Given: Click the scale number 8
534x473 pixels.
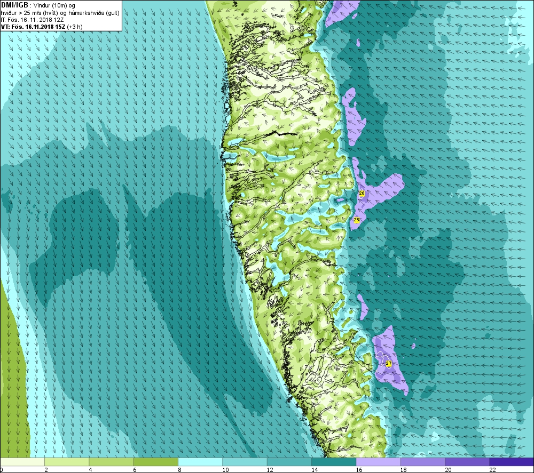Looking at the screenshot, I should coord(179,470).
